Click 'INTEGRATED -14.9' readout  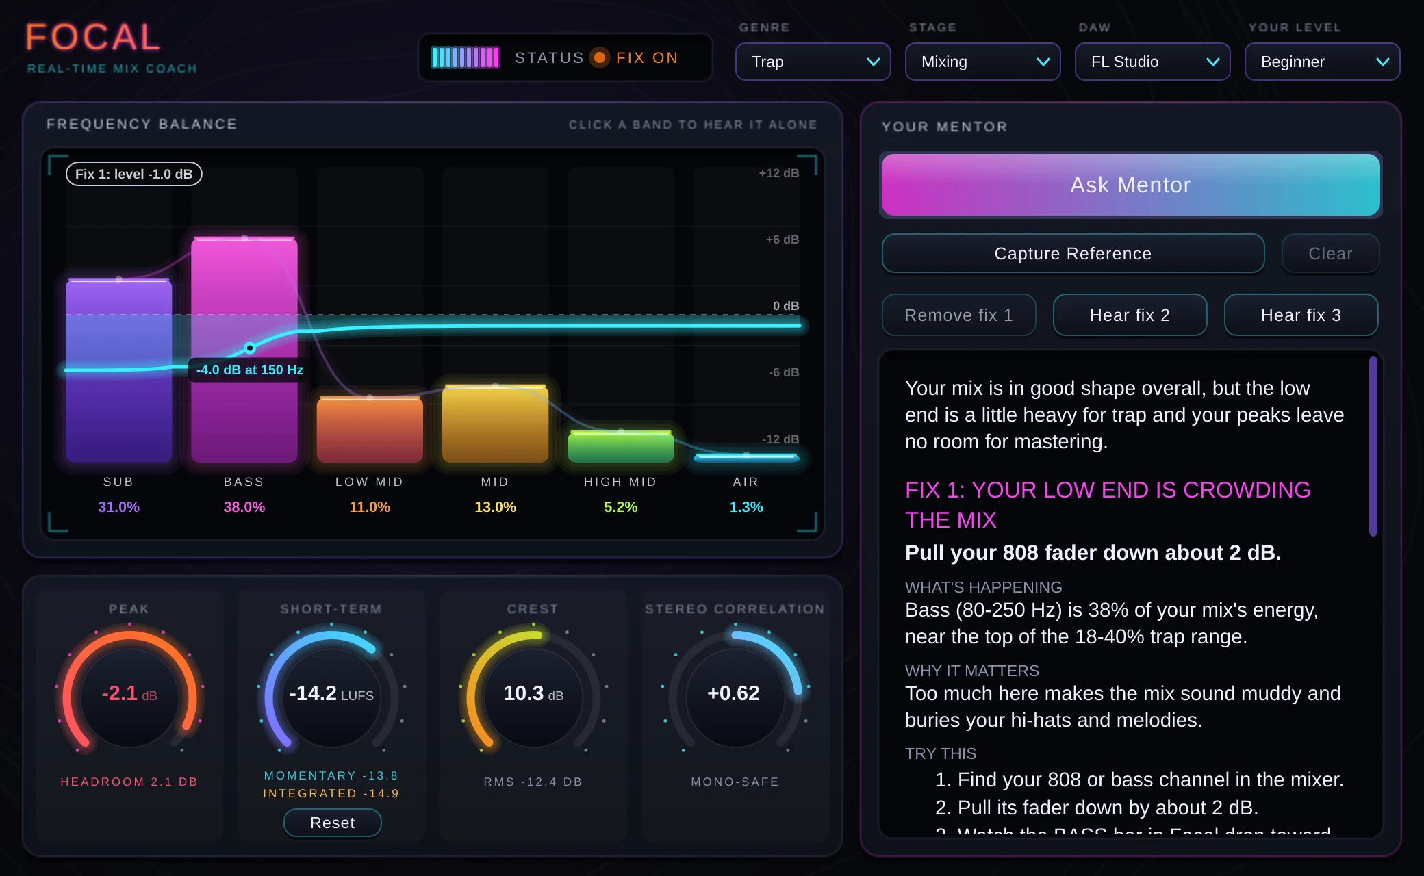(331, 793)
